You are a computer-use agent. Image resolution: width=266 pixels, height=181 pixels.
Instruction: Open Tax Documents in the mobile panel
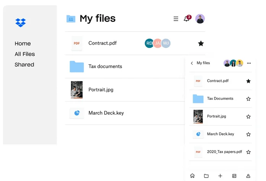click(x=220, y=99)
